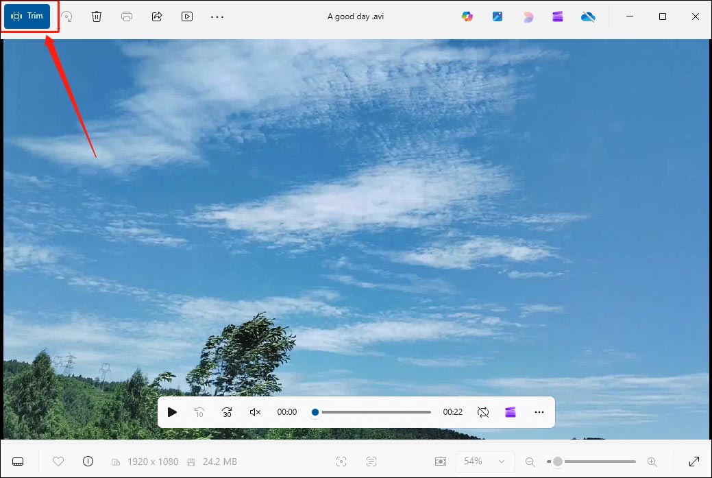This screenshot has height=478, width=712.
Task: Start a slideshow with the play frame icon
Action: [187, 16]
